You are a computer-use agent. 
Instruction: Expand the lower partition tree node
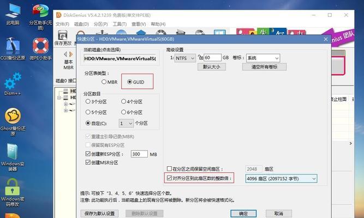click(x=66, y=111)
